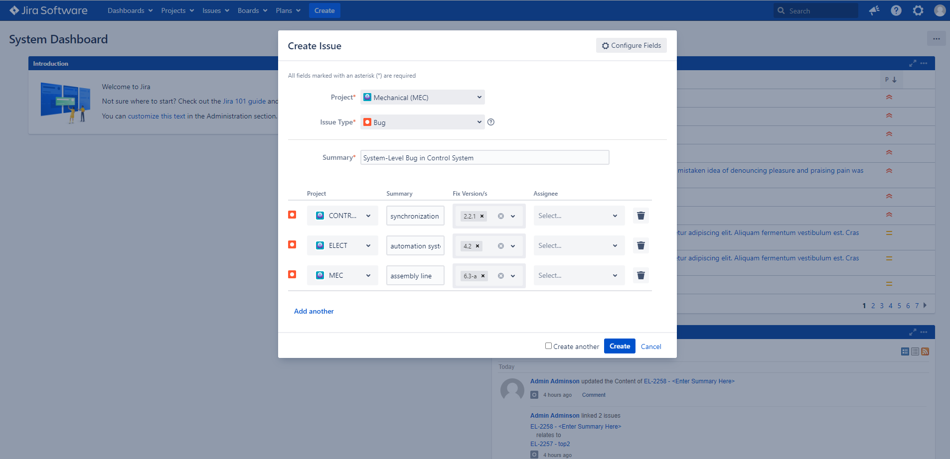Open top right gadget ellipsis menu
The height and width of the screenshot is (459, 950).
pyautogui.click(x=924, y=63)
